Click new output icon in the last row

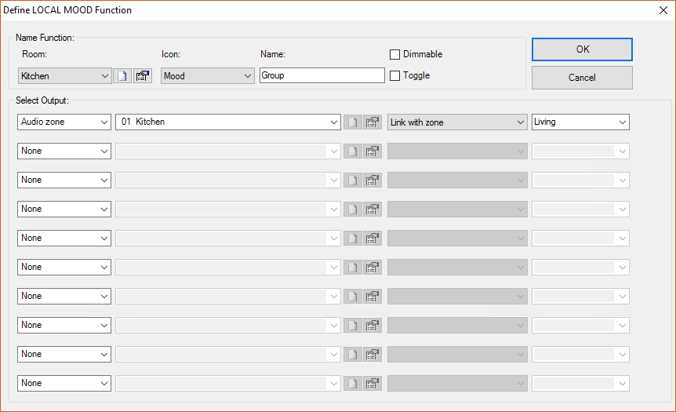[x=353, y=384]
